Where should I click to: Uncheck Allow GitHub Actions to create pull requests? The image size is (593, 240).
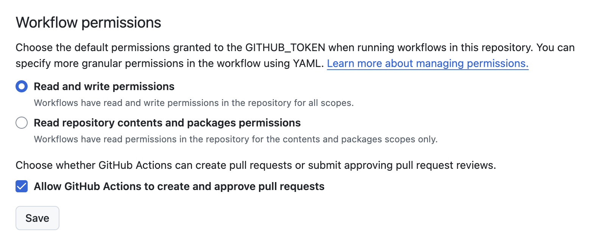[x=22, y=186]
